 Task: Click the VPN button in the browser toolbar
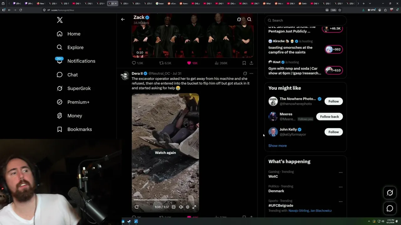pyautogui.click(x=372, y=10)
